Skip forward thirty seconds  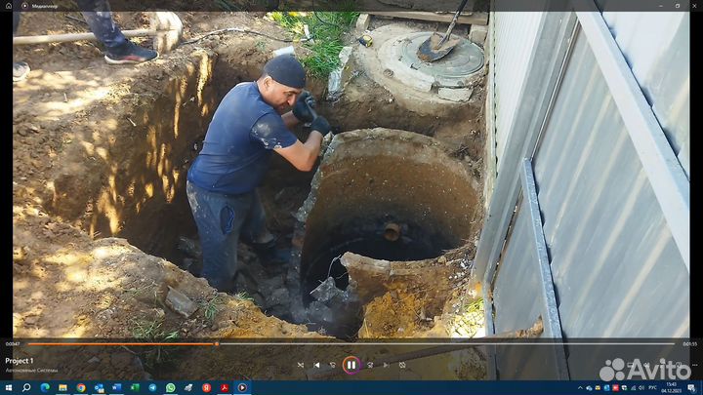[369, 365]
